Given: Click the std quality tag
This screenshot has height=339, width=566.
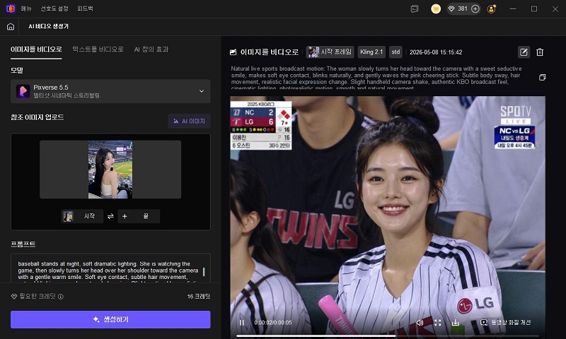Looking at the screenshot, I should [x=396, y=52].
